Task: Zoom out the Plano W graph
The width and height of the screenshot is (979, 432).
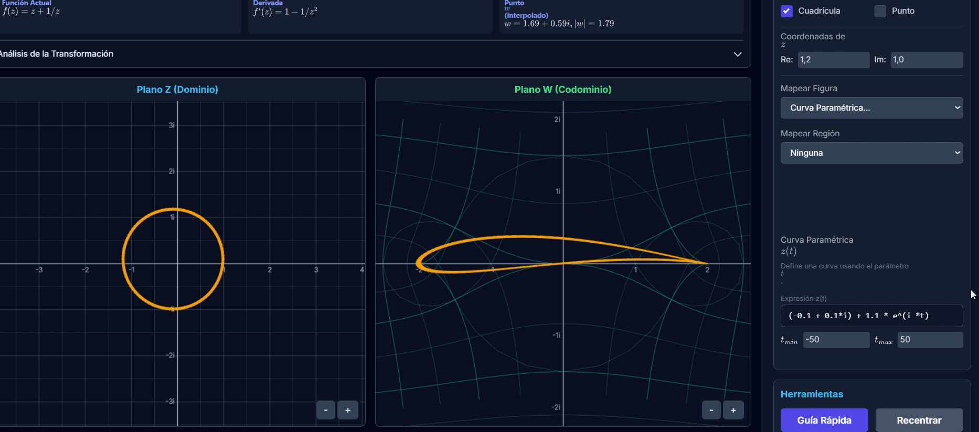Action: pos(711,410)
